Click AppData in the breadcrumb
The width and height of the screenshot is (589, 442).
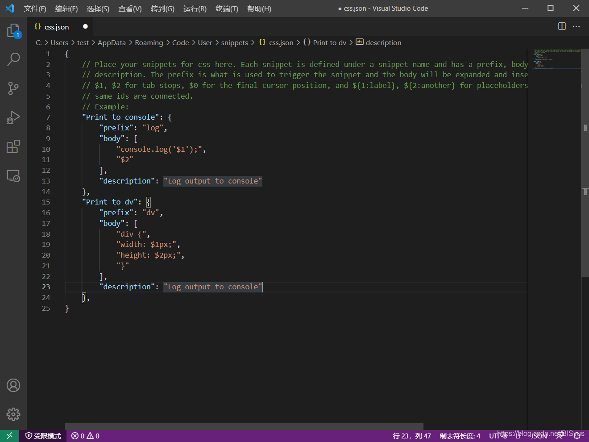(x=112, y=42)
